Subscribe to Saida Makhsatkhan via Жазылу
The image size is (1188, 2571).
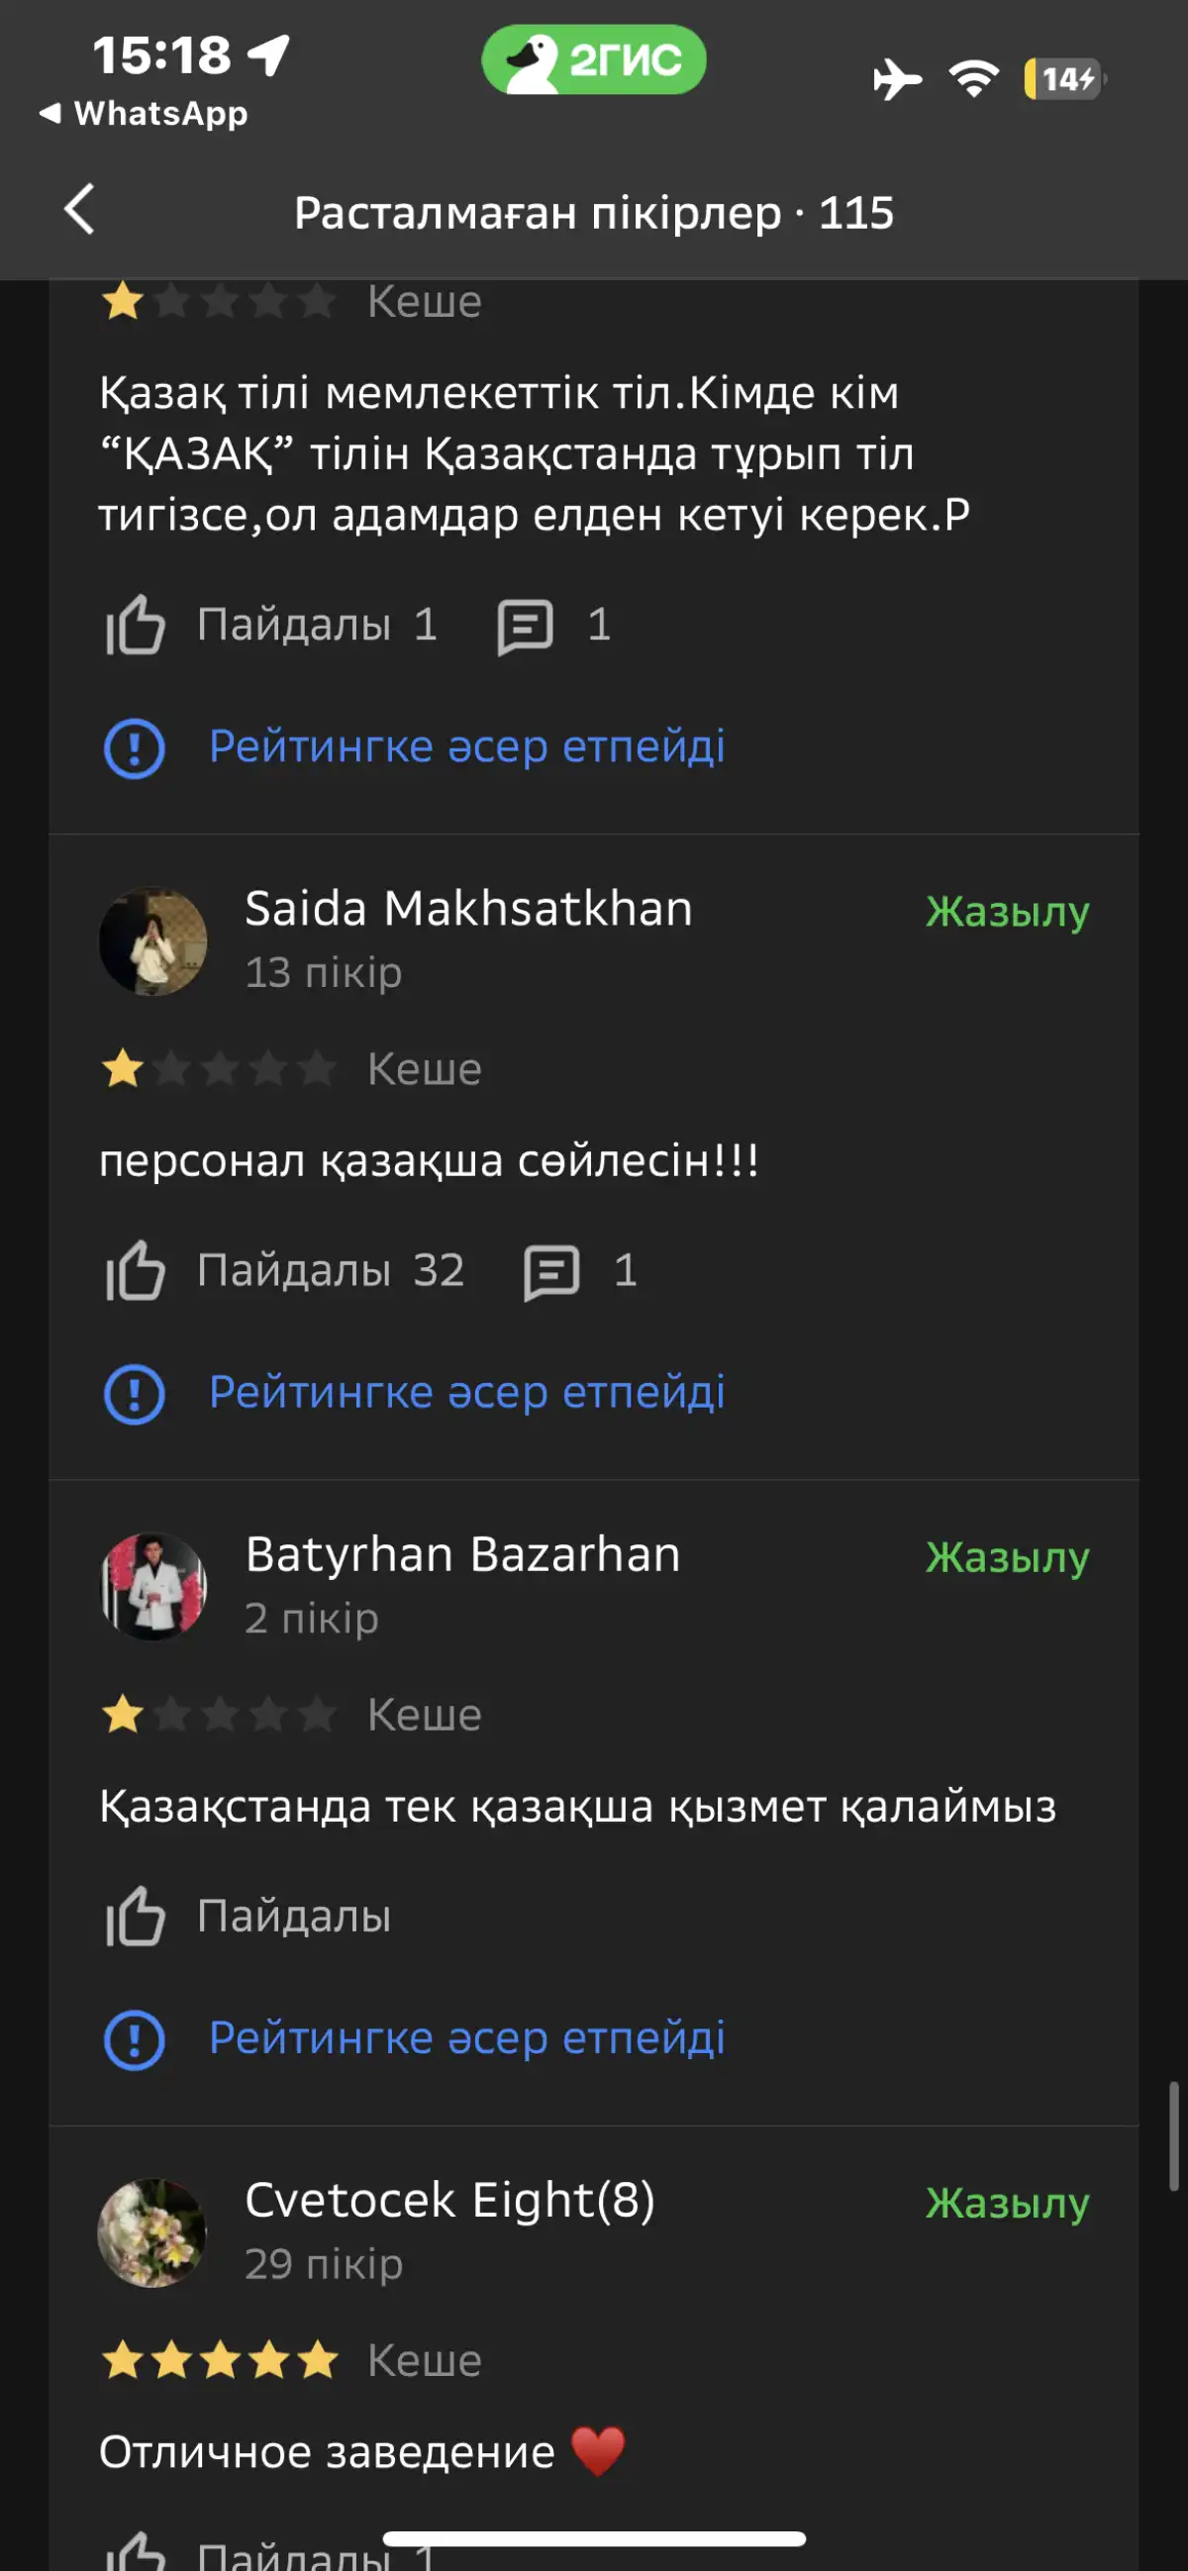[1006, 911]
